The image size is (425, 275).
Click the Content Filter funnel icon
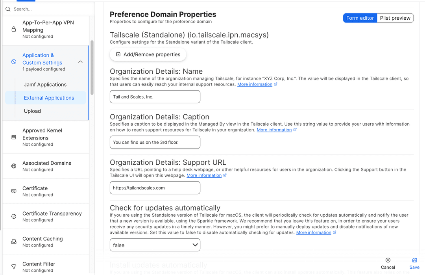point(14,267)
